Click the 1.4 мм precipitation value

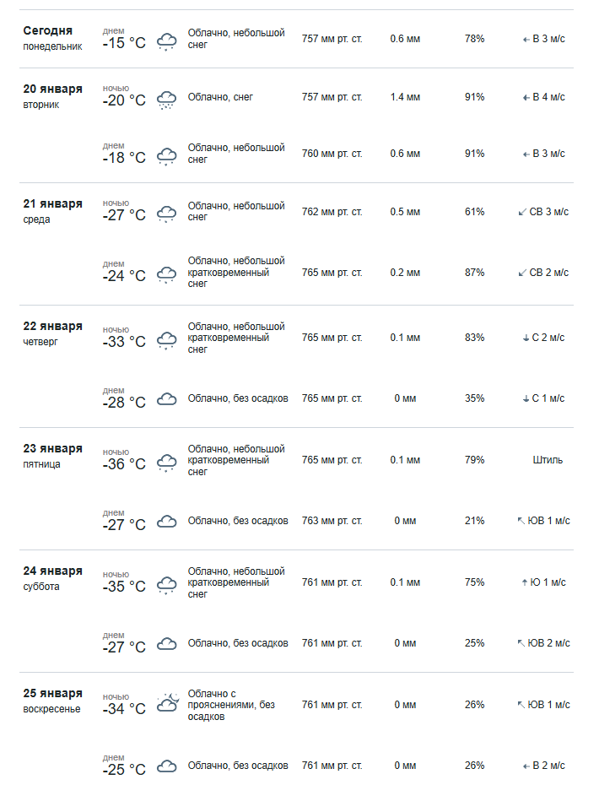[405, 97]
